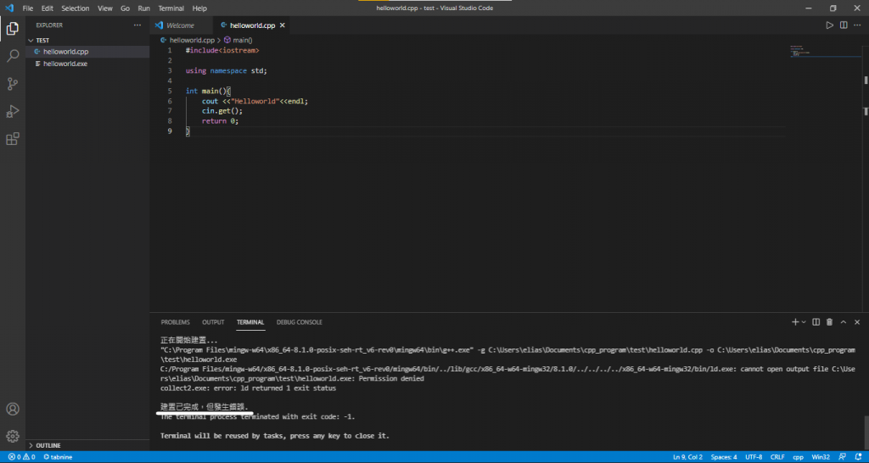869x463 pixels.
Task: Create a new terminal with plus icon
Action: tap(795, 321)
